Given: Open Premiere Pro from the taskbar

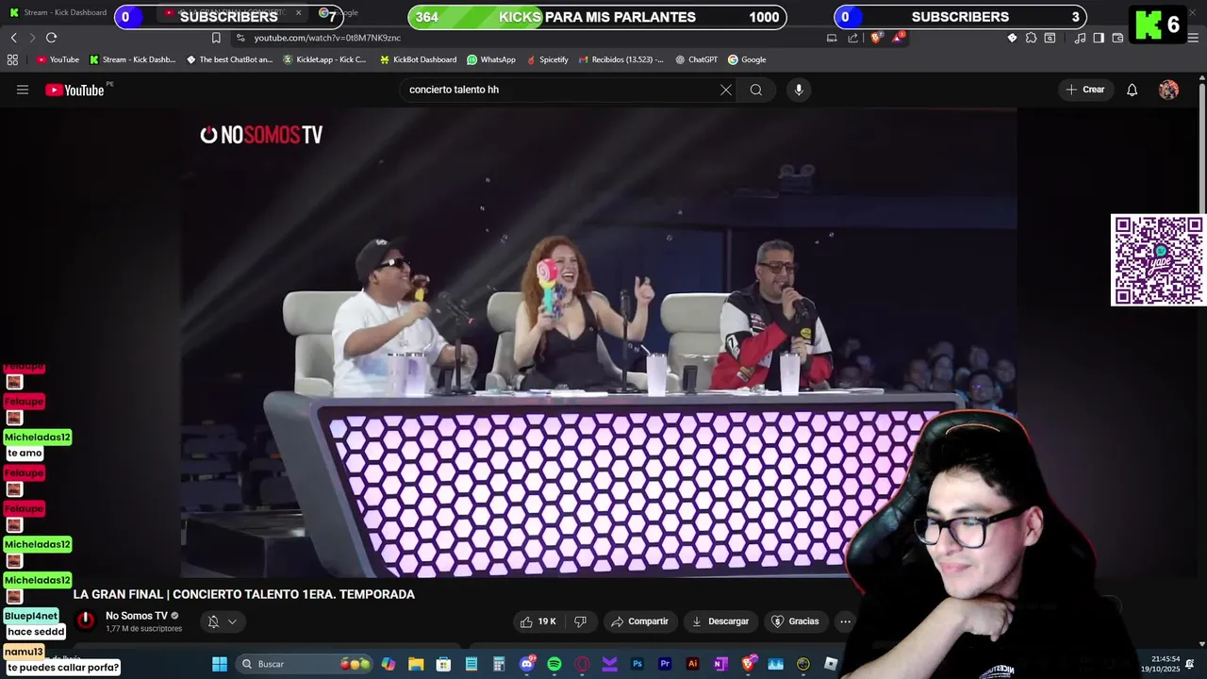Looking at the screenshot, I should tap(665, 664).
